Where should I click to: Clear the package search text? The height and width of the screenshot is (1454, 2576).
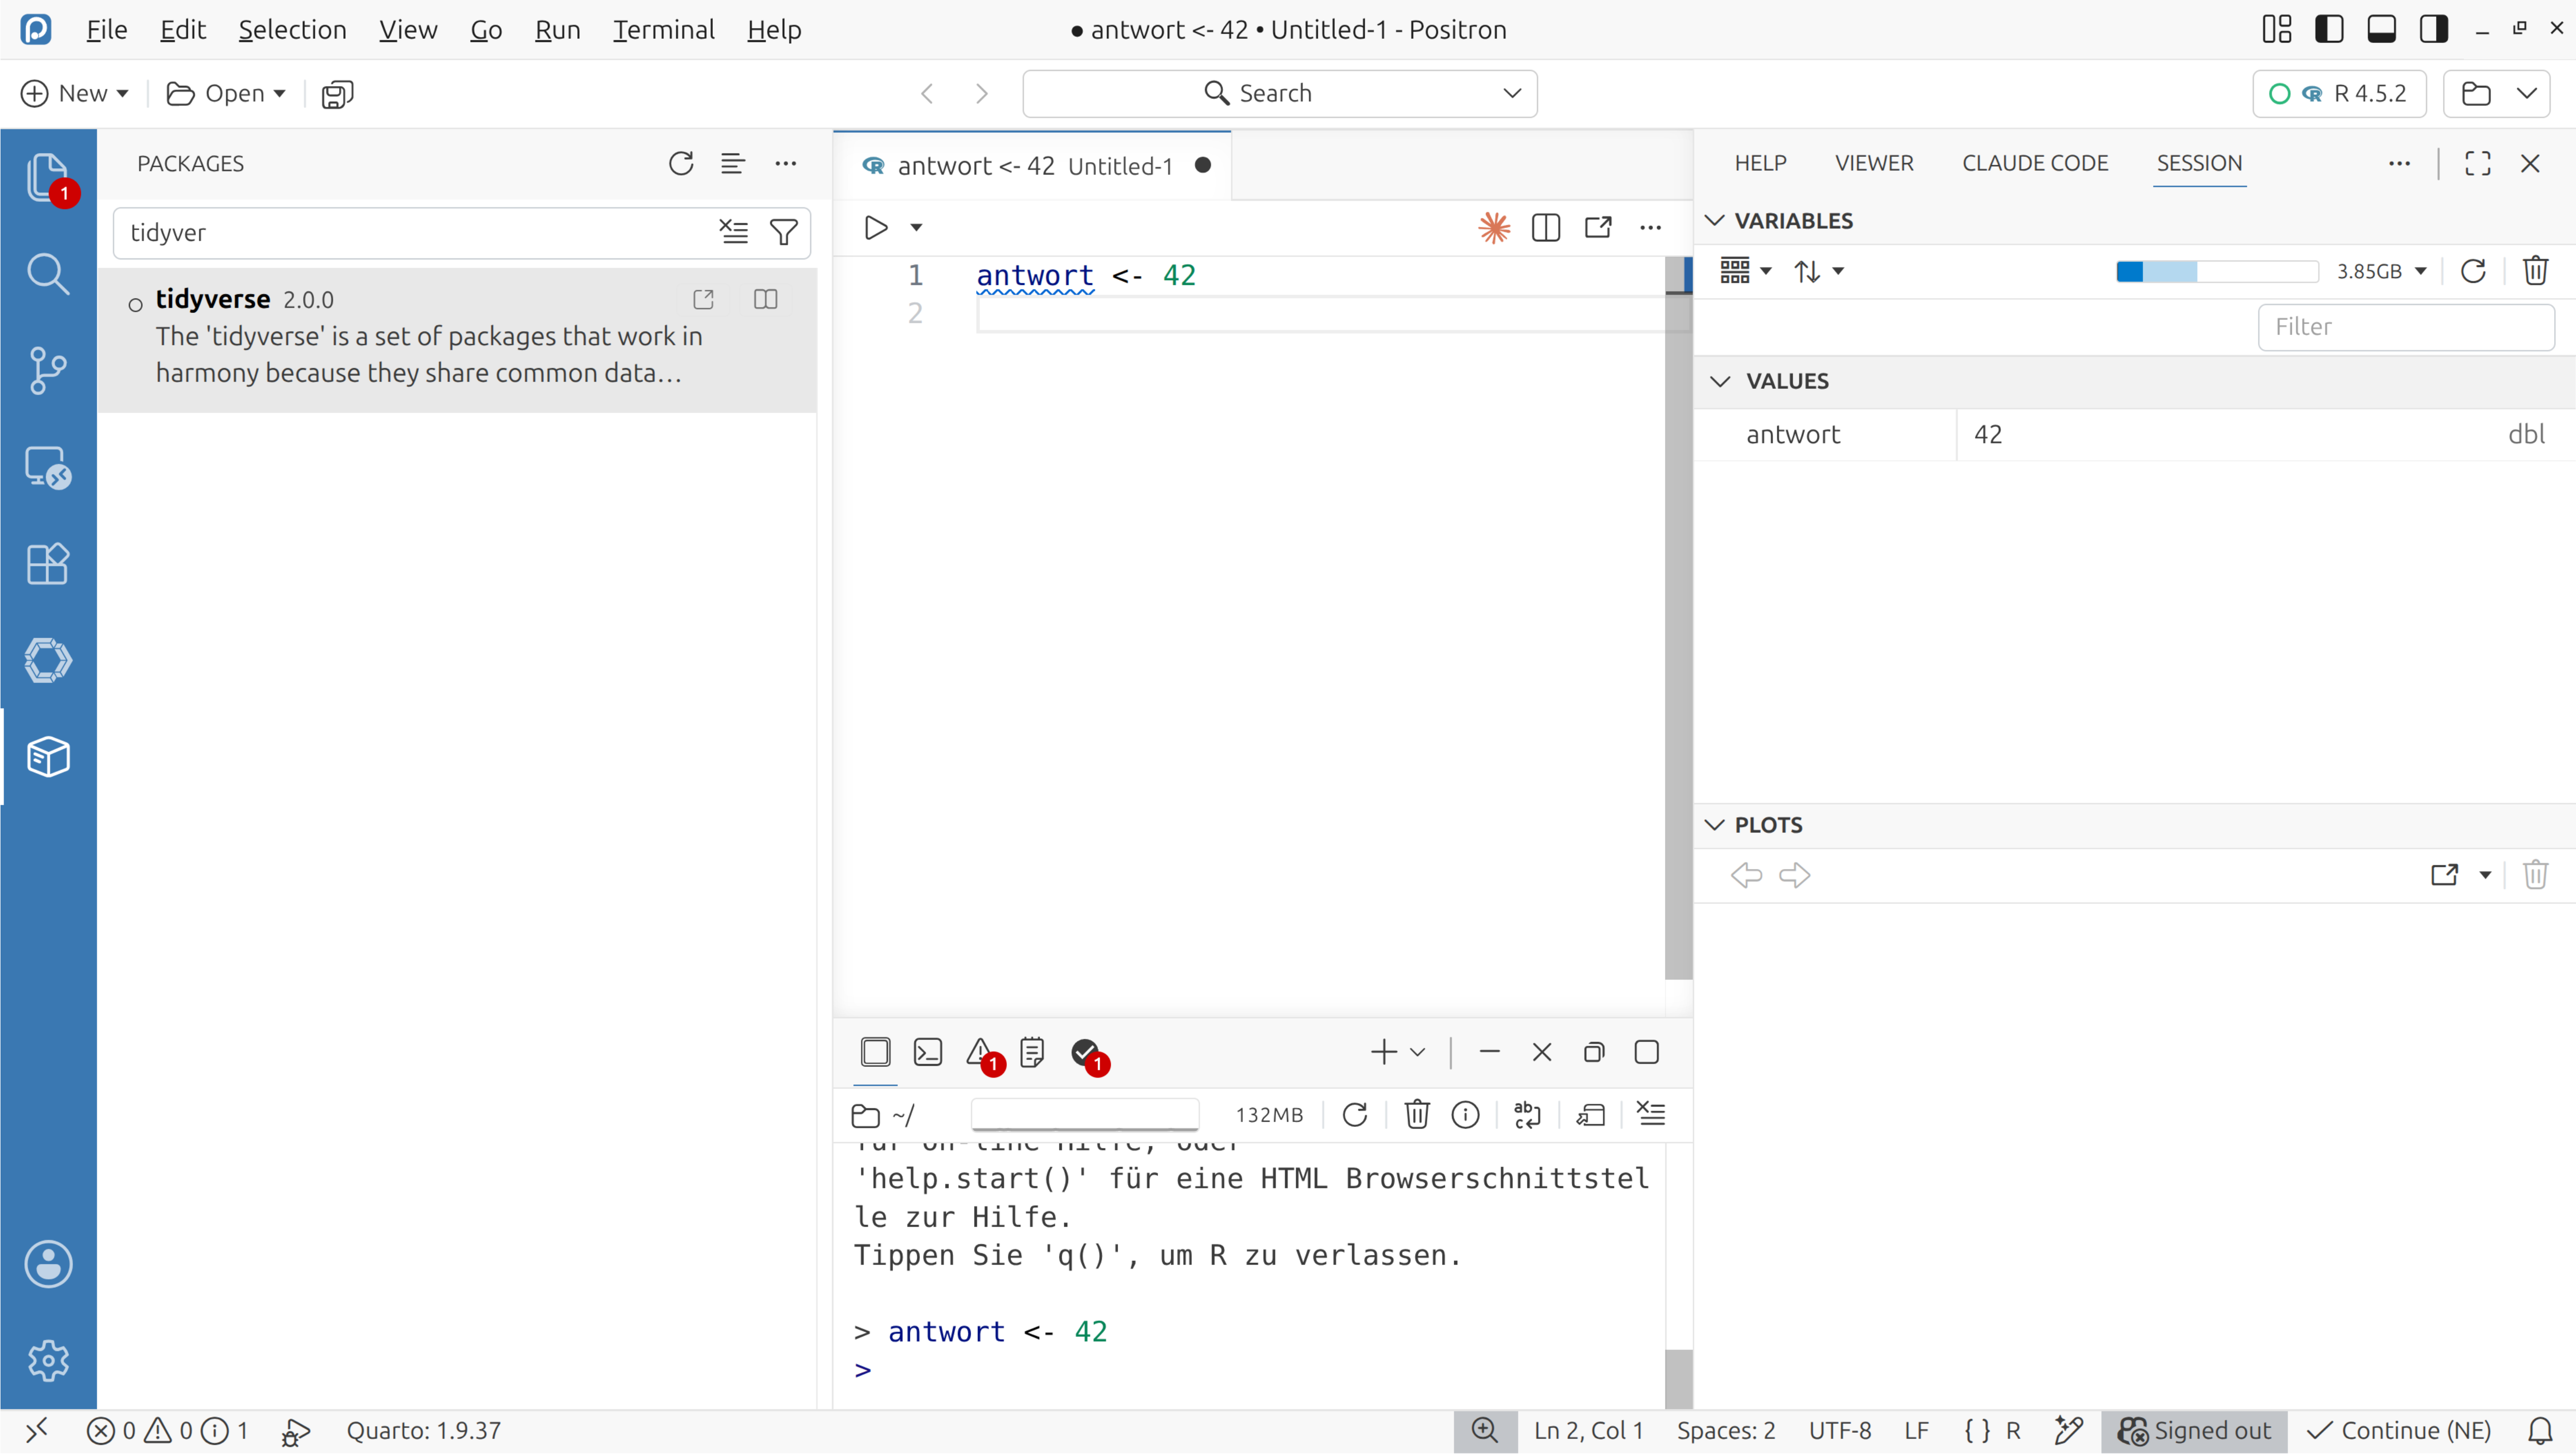[734, 232]
